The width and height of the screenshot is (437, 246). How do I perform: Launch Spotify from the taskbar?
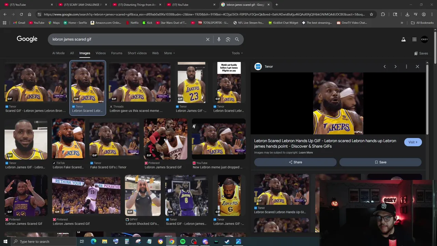tap(183, 242)
